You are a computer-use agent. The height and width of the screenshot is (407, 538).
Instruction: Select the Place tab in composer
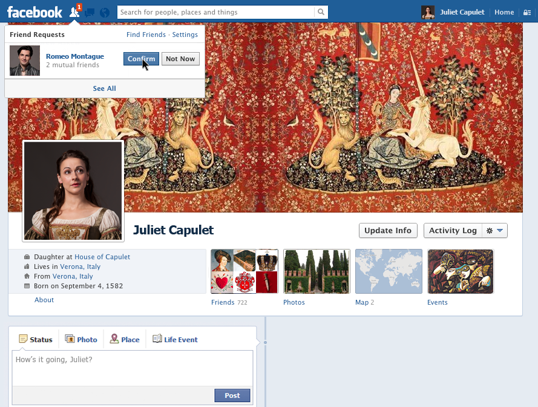pos(125,340)
